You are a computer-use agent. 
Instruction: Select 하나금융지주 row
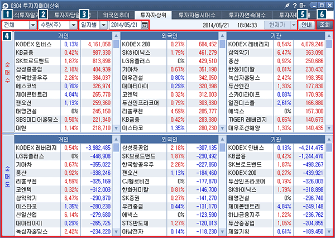tap(276, 215)
